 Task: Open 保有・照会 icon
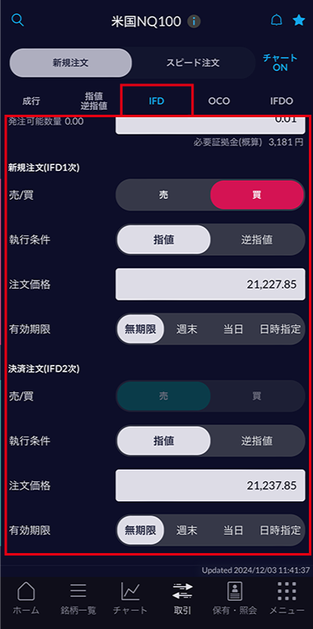click(x=235, y=598)
